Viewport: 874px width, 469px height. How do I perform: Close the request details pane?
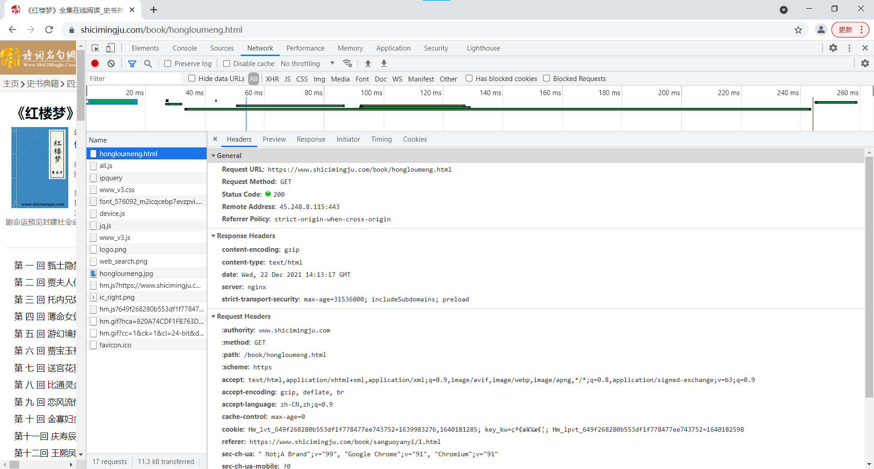(x=215, y=139)
